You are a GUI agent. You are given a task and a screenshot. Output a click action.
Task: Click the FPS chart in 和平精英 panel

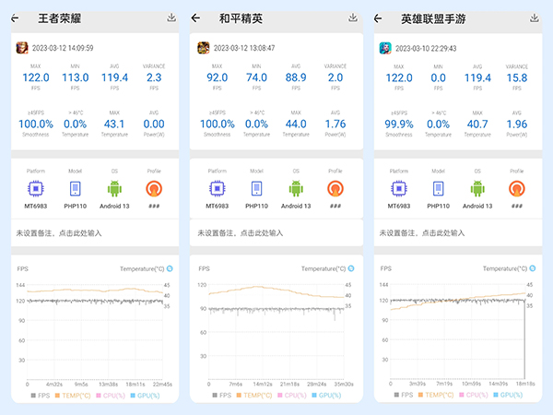[276, 327]
